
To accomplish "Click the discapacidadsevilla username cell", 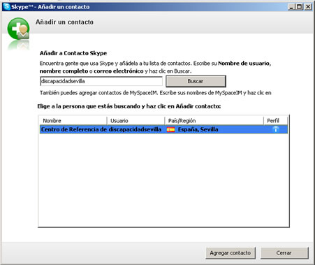I will point(135,129).
